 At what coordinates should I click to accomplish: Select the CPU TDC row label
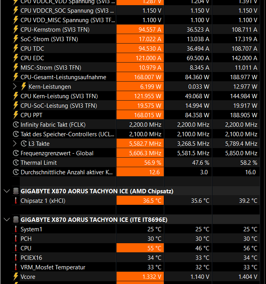point(32,49)
